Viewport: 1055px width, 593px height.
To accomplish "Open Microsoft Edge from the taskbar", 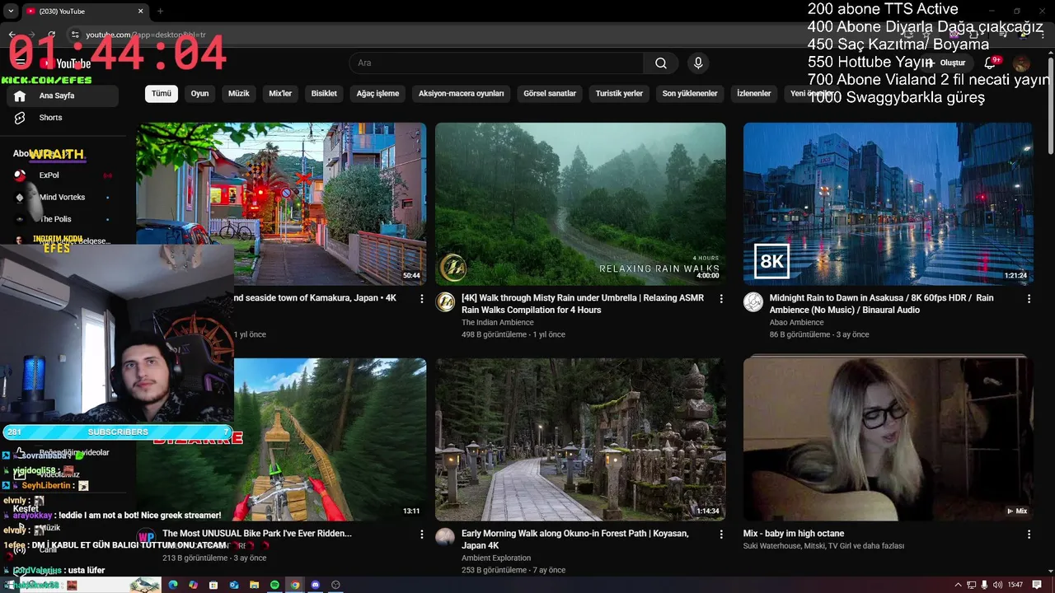I will (x=173, y=585).
